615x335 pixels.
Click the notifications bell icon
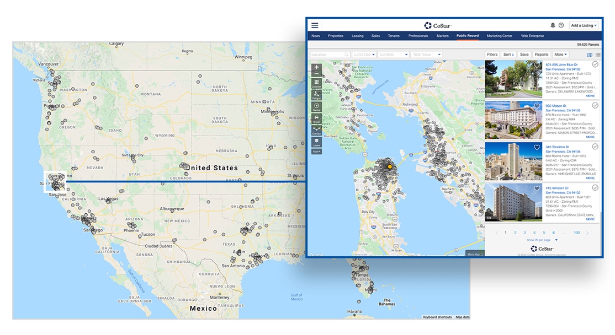coord(553,25)
